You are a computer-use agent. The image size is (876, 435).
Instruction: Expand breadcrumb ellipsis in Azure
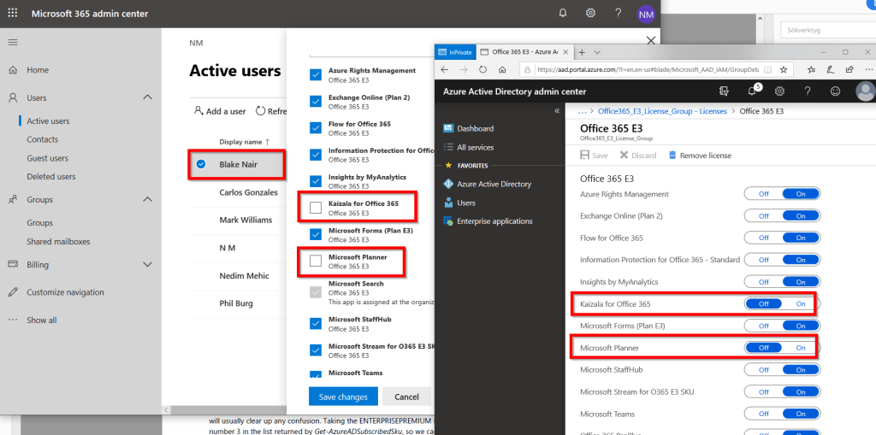pyautogui.click(x=582, y=111)
